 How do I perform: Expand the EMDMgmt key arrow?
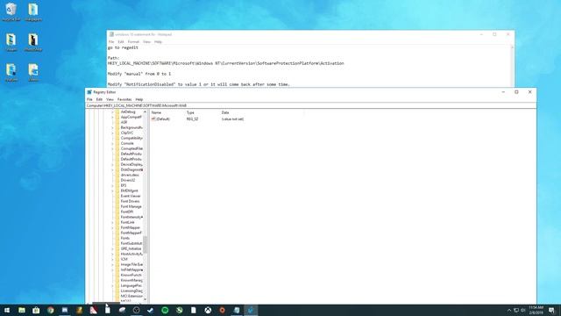(113, 190)
